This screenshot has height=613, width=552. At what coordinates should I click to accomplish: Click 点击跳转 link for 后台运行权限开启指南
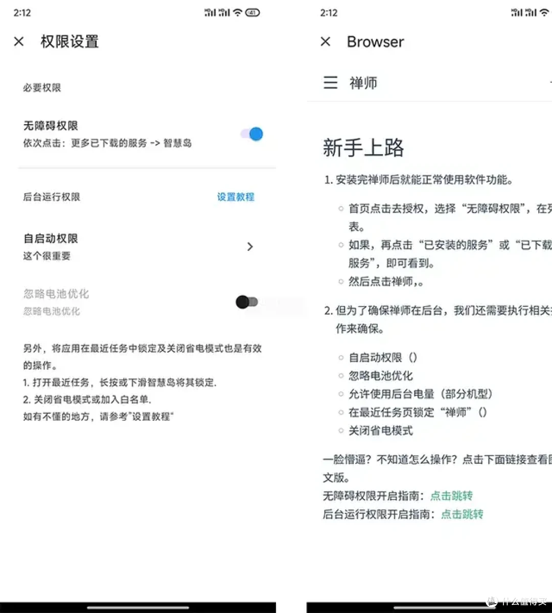click(x=462, y=514)
